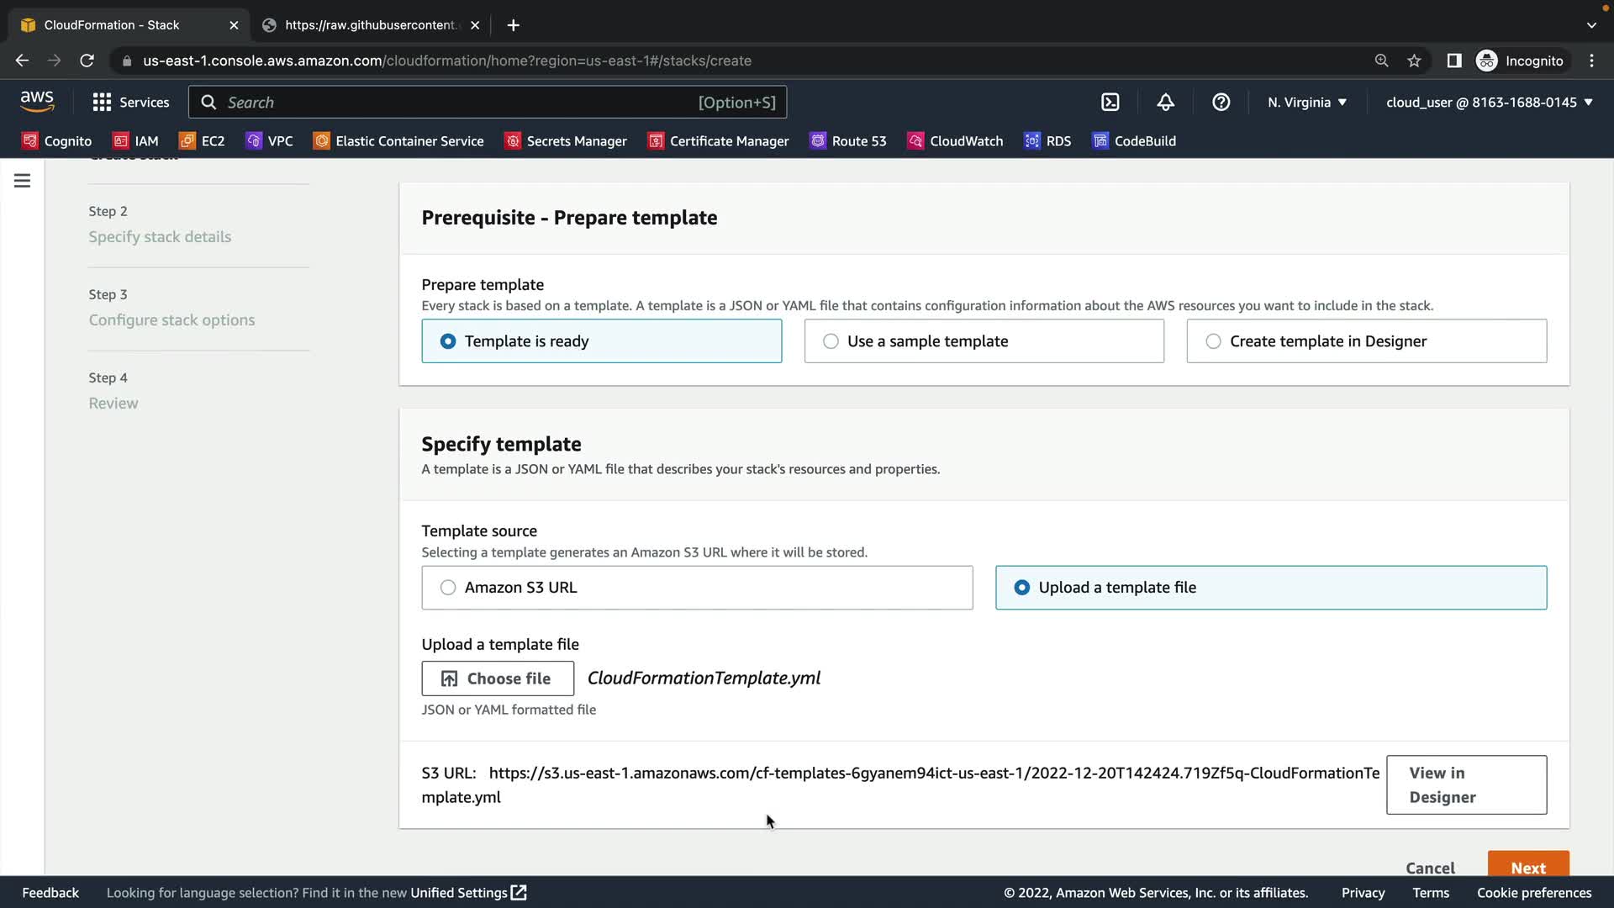Expand the cloud_user account dropdown
Screen dimensions: 1614x908
pos(1489,103)
